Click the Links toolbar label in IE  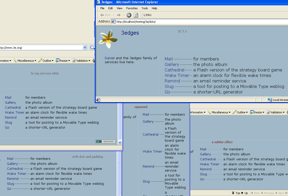click(x=147, y=15)
